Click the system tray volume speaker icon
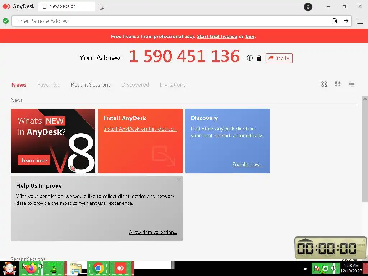Image resolution: width=368 pixels, height=276 pixels. tap(333, 268)
